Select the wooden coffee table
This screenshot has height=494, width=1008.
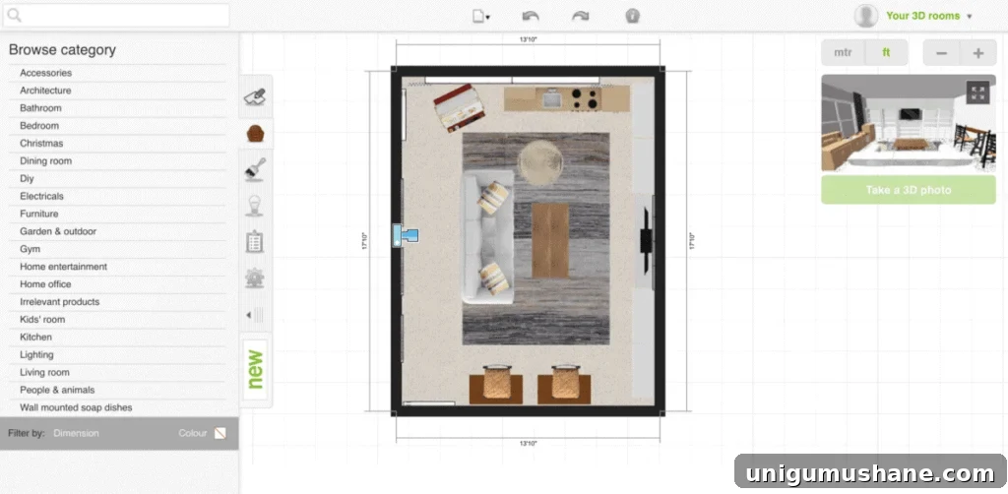[550, 240]
